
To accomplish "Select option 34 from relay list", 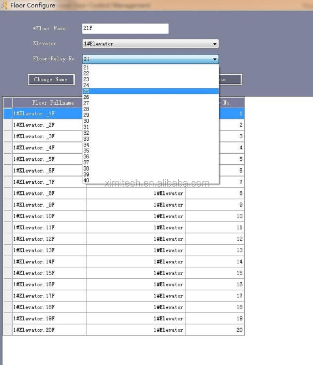I will pyautogui.click(x=151, y=145).
